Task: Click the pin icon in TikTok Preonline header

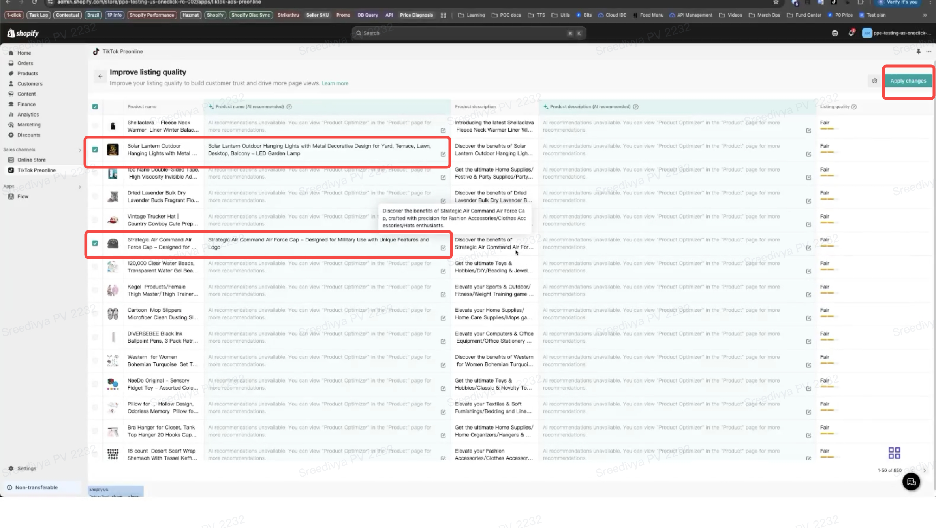Action: tap(919, 51)
